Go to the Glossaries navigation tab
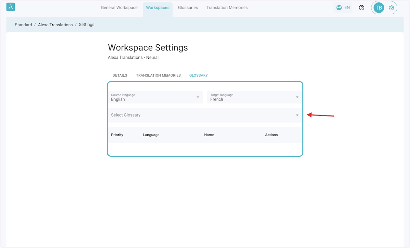This screenshot has width=410, height=248. click(x=188, y=7)
